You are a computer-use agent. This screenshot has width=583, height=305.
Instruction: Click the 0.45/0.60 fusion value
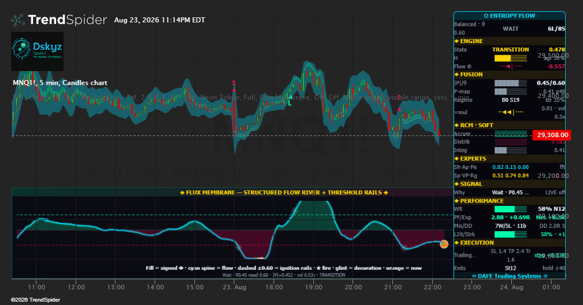tap(550, 83)
